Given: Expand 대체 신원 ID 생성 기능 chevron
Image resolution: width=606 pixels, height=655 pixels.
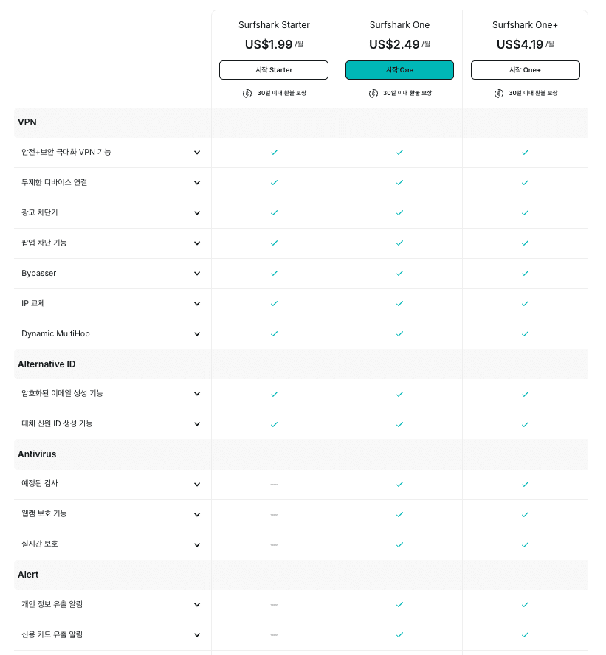Looking at the screenshot, I should [197, 424].
